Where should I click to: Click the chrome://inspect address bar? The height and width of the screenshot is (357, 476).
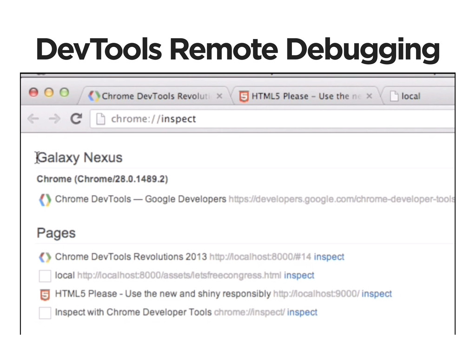click(279, 119)
